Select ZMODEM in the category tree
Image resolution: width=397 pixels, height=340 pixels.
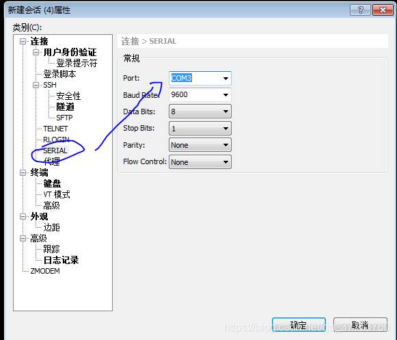pos(45,271)
